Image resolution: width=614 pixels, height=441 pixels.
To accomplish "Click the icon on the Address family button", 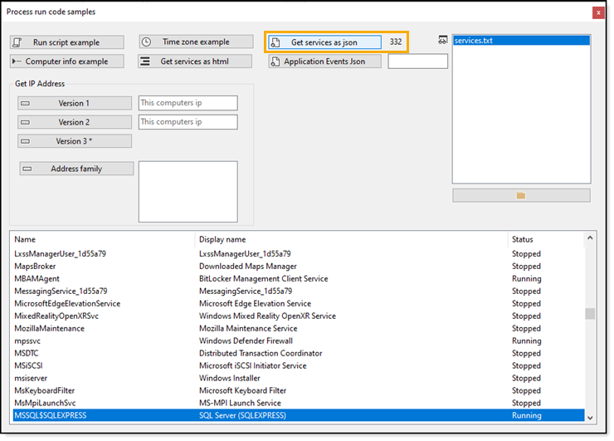I will coord(27,169).
